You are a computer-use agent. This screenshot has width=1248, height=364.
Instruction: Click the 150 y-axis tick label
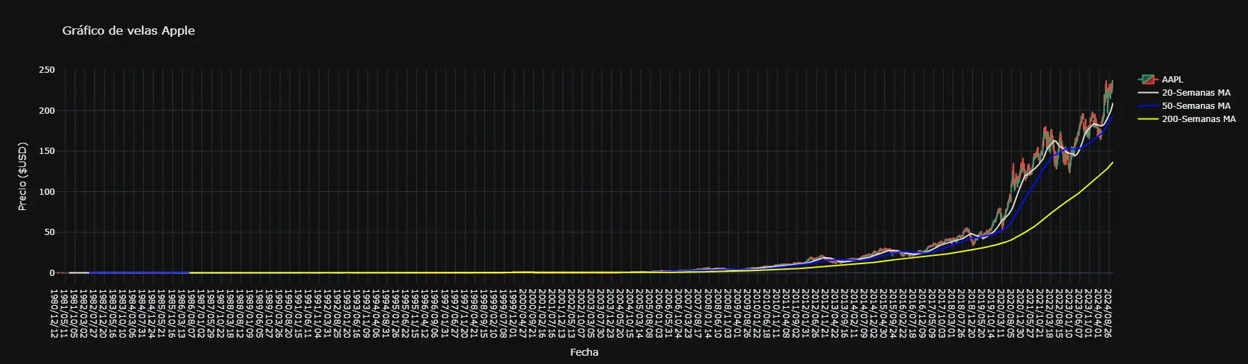coord(47,151)
